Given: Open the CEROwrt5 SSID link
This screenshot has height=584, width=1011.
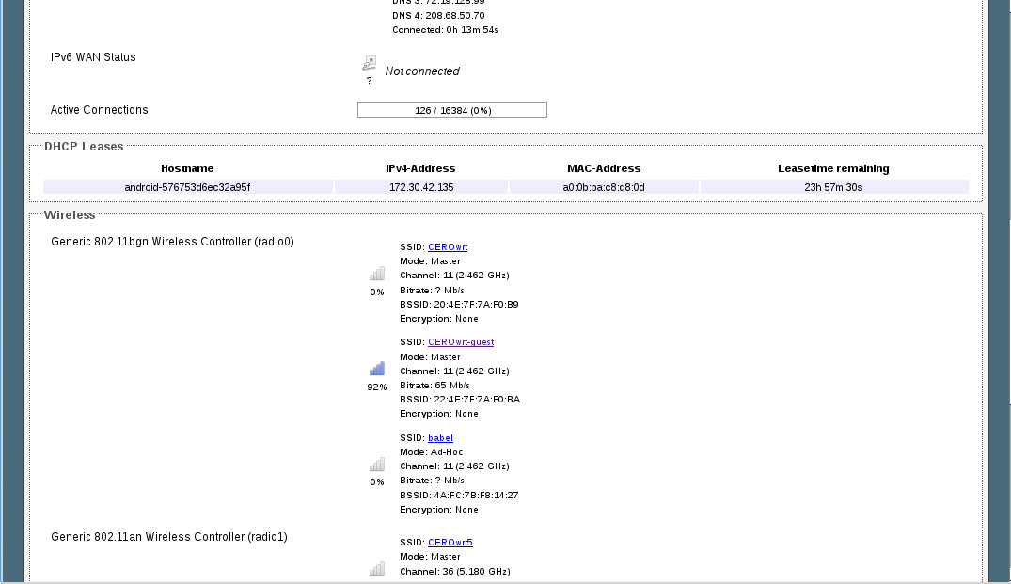Looking at the screenshot, I should pyautogui.click(x=450, y=543).
